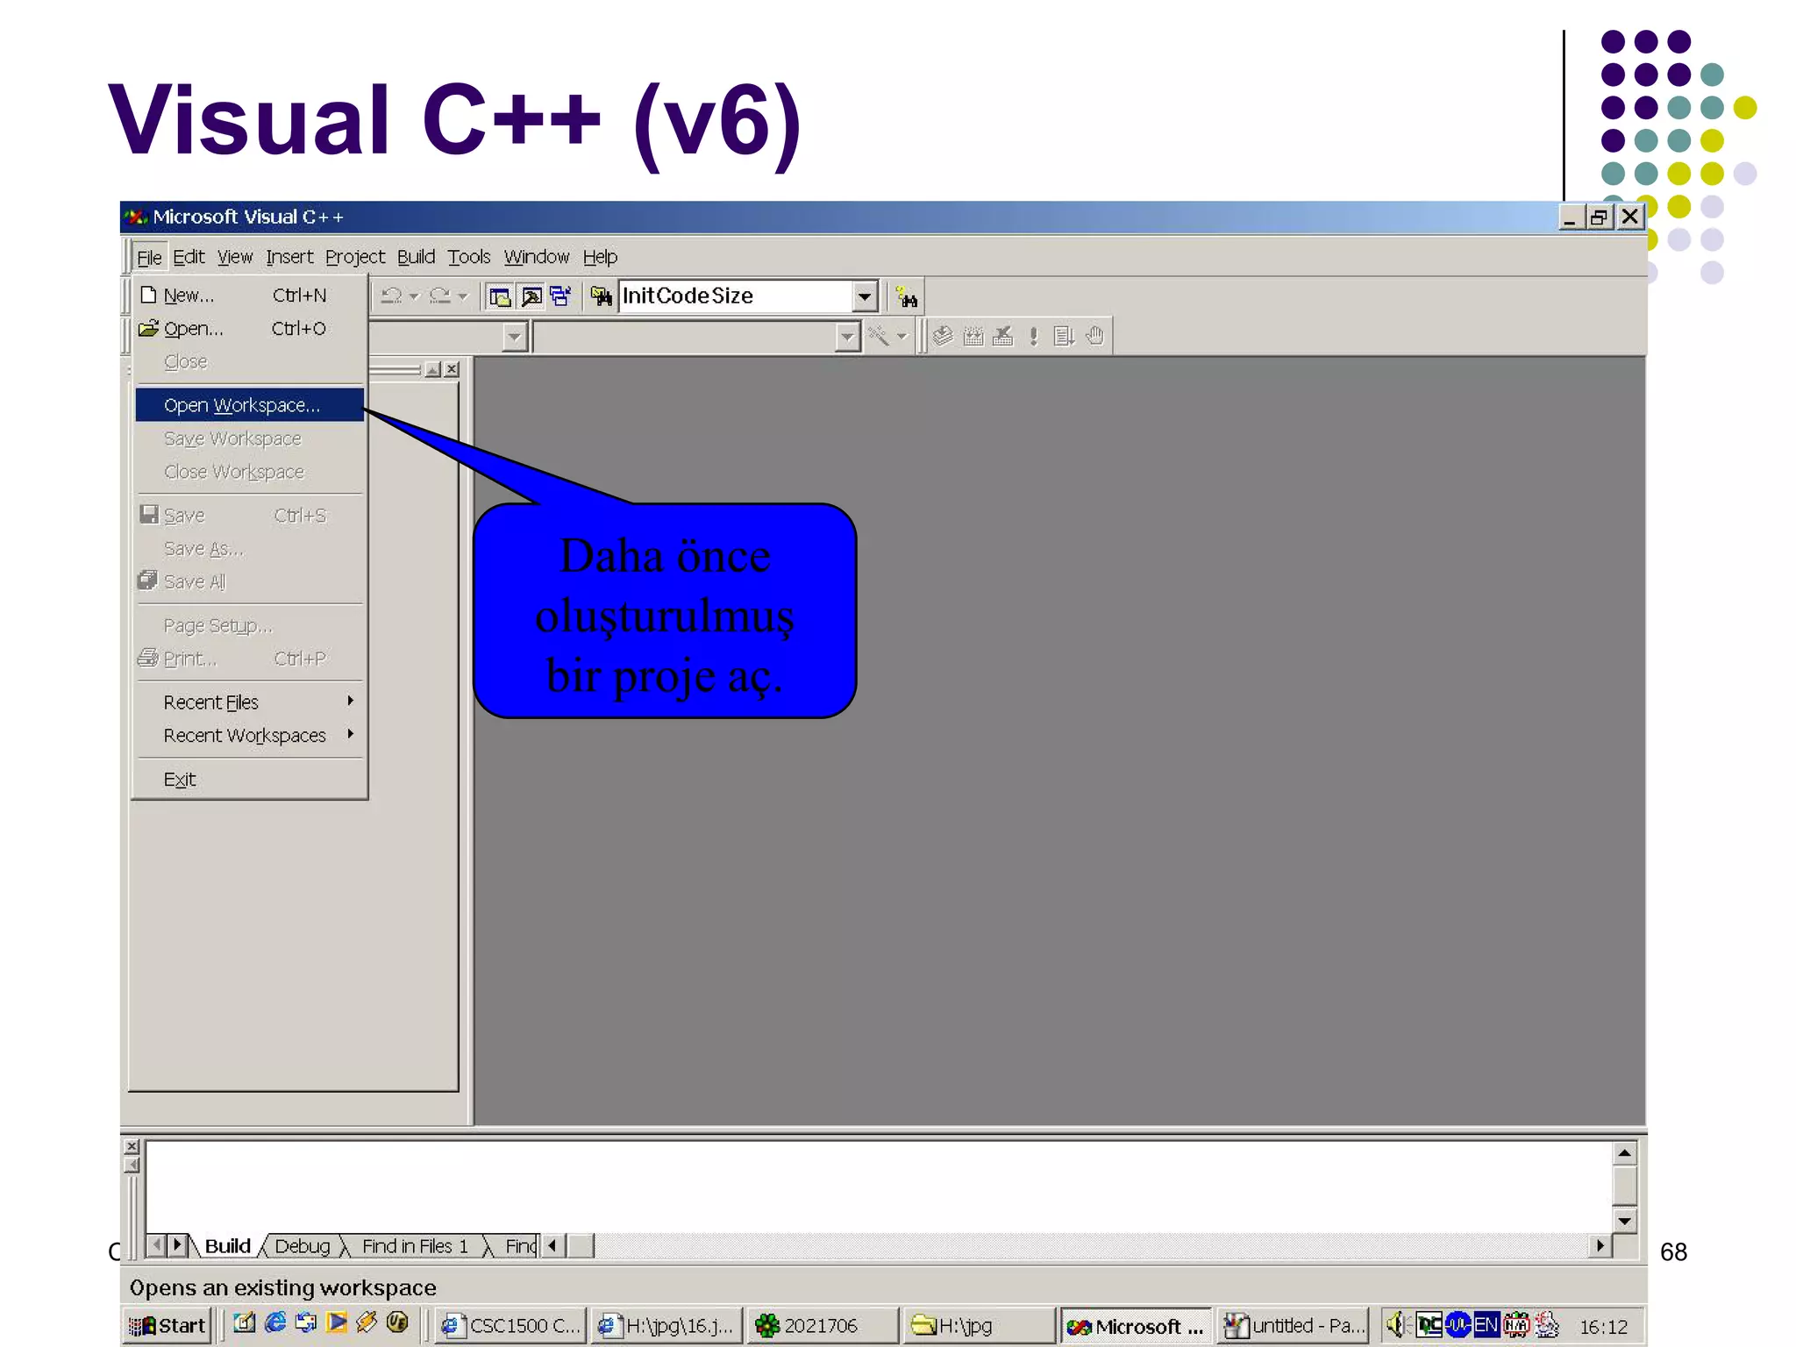
Task: Click the Execute Program exclamation icon
Action: click(1034, 336)
